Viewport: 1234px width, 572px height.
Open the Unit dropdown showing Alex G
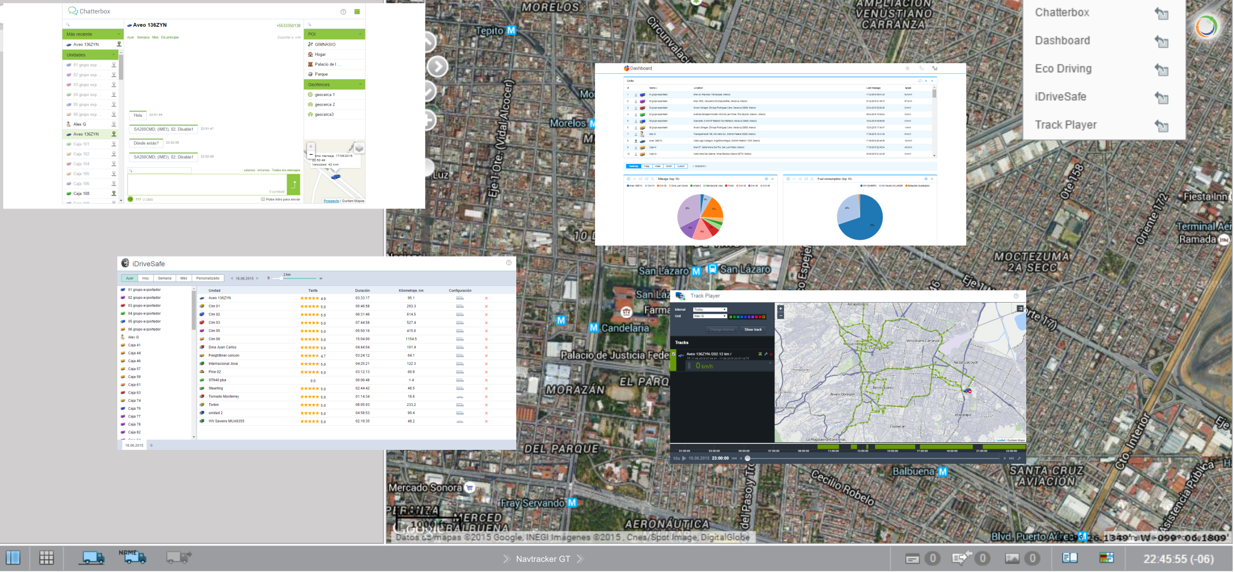click(x=710, y=316)
